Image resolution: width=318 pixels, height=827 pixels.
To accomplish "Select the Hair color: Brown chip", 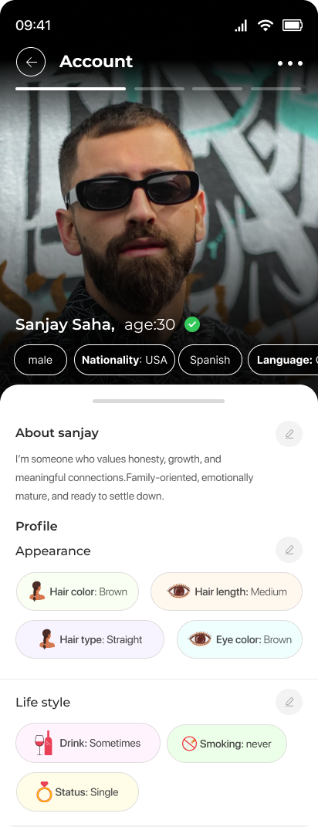I will pos(77,591).
